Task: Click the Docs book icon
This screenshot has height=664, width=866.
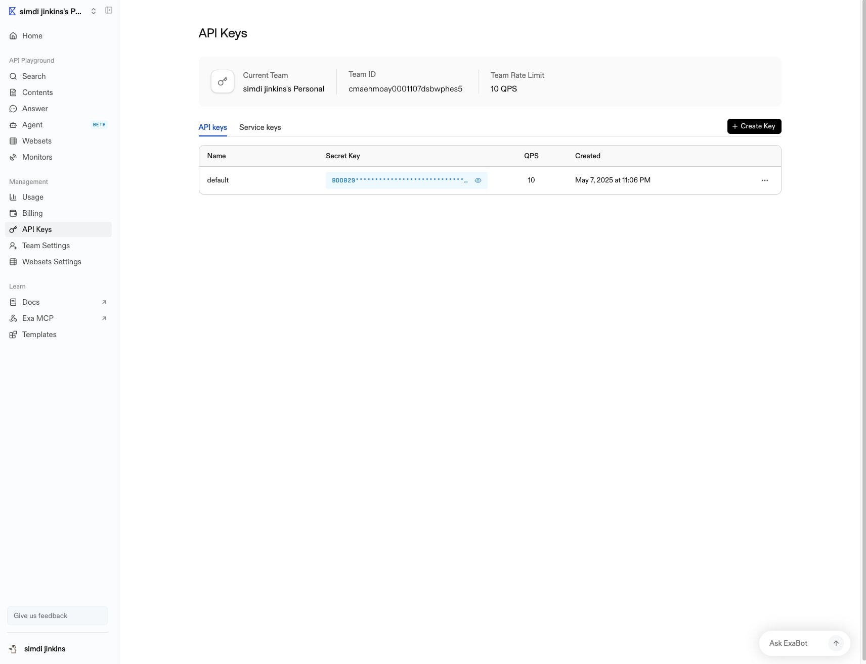Action: tap(13, 302)
